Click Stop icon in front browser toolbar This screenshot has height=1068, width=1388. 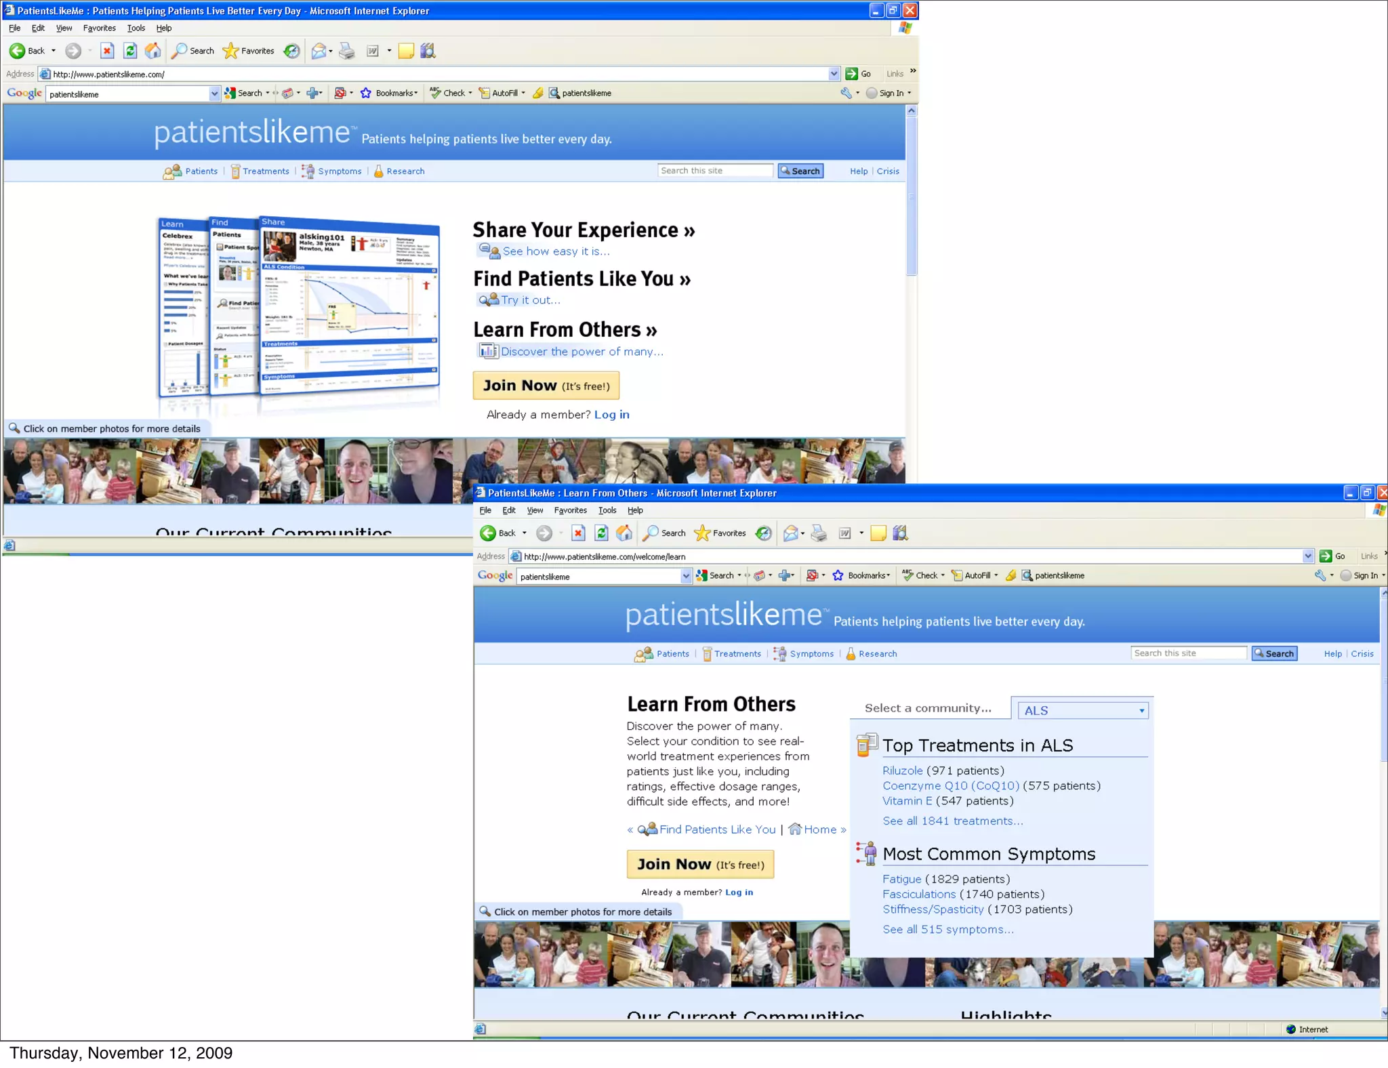tap(578, 533)
